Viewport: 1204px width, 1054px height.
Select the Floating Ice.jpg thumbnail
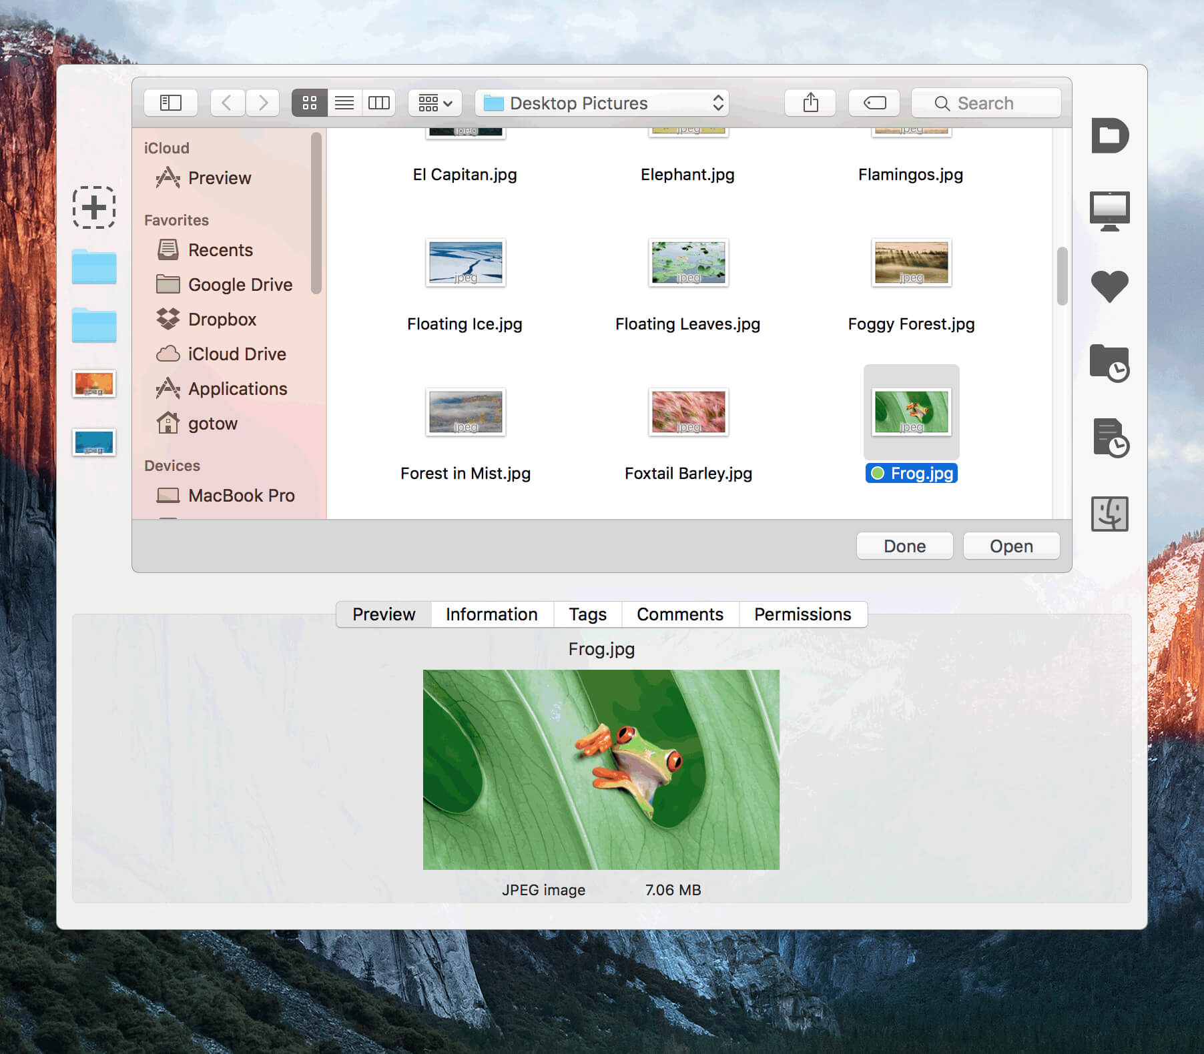click(x=466, y=263)
